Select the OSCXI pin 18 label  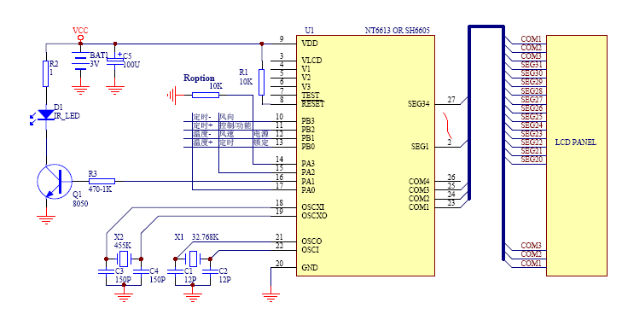[x=313, y=207]
